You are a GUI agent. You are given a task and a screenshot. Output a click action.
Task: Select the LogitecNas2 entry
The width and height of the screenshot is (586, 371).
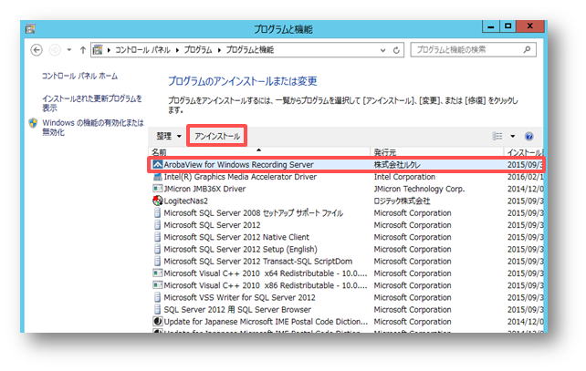[185, 201]
